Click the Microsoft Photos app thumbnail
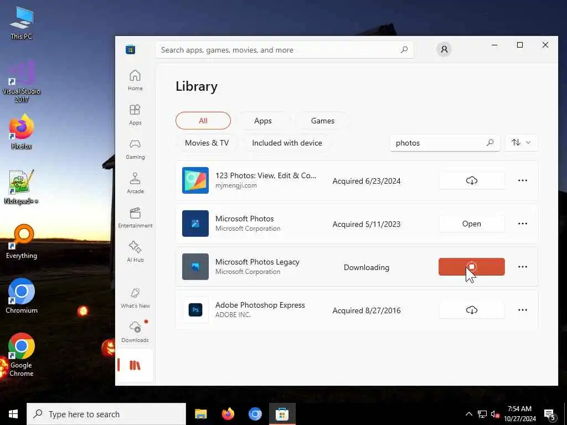 pyautogui.click(x=195, y=224)
